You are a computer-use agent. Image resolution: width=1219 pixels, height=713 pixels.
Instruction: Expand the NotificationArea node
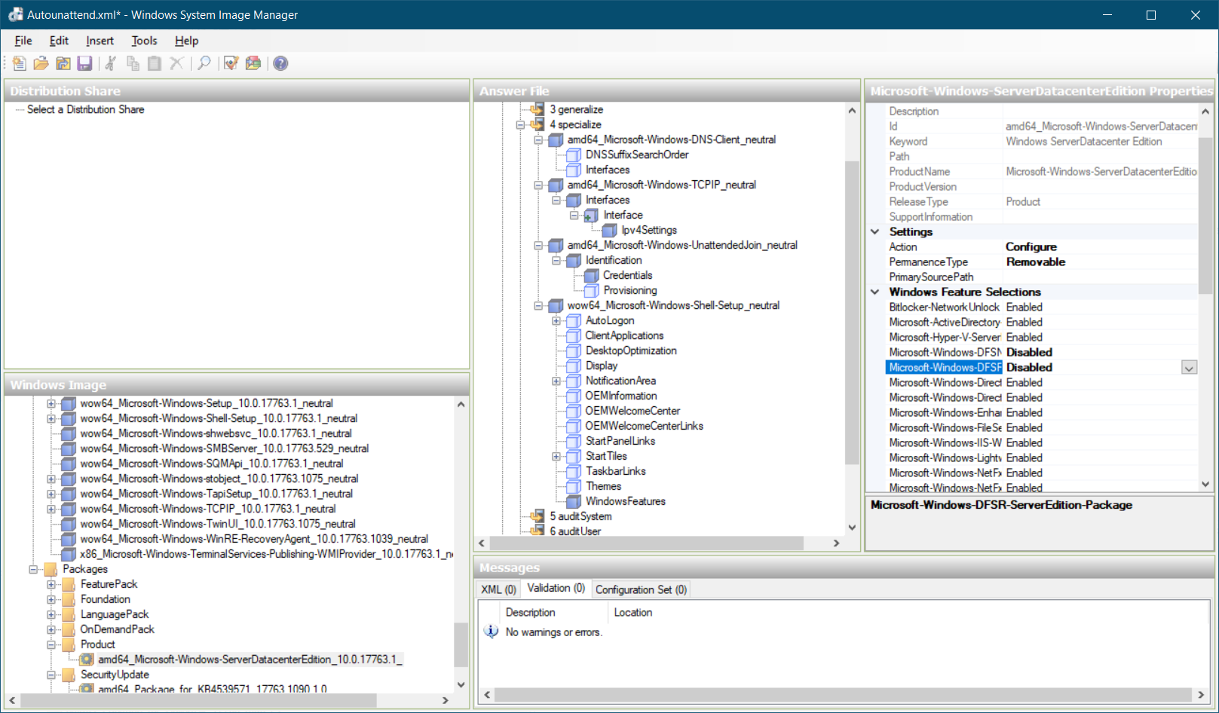(x=556, y=381)
